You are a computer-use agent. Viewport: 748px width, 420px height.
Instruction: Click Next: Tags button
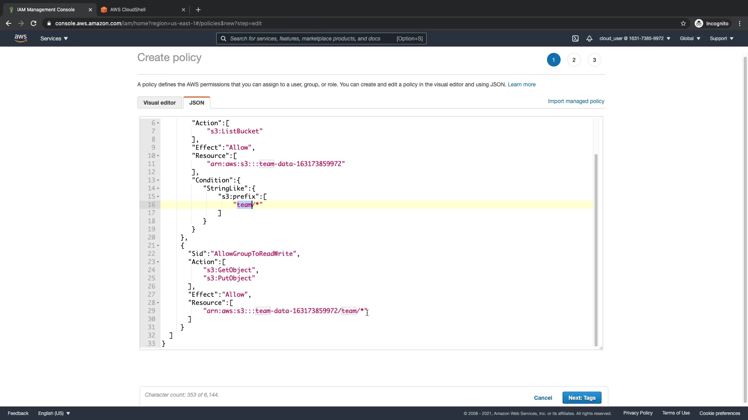(x=582, y=398)
